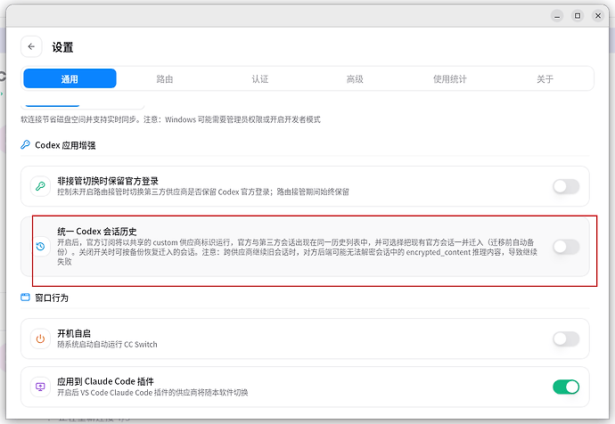Minimize the settings window

pyautogui.click(x=557, y=16)
